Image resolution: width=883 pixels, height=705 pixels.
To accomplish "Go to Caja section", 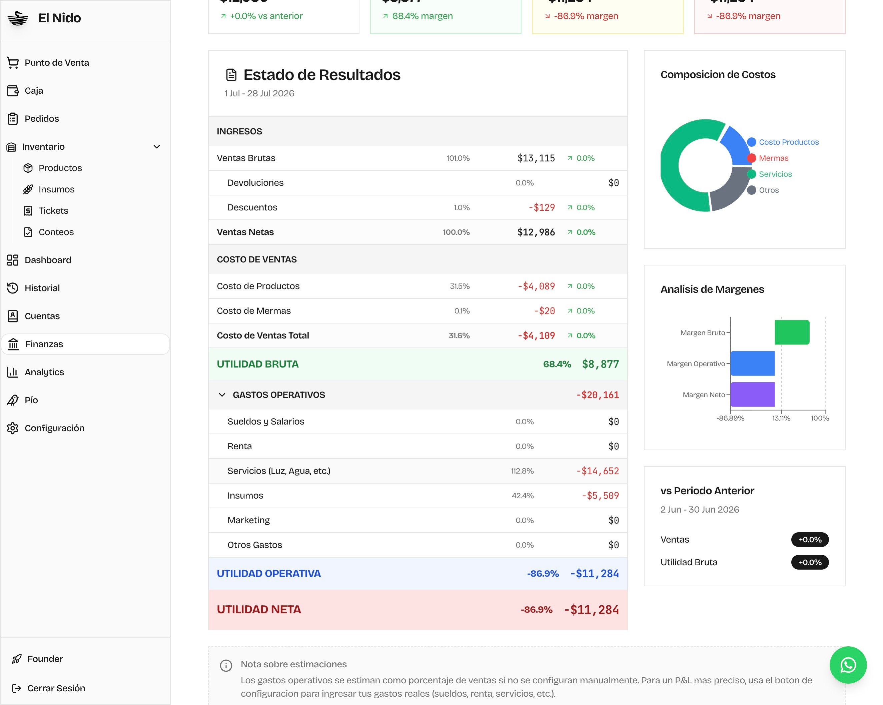I will pyautogui.click(x=85, y=90).
